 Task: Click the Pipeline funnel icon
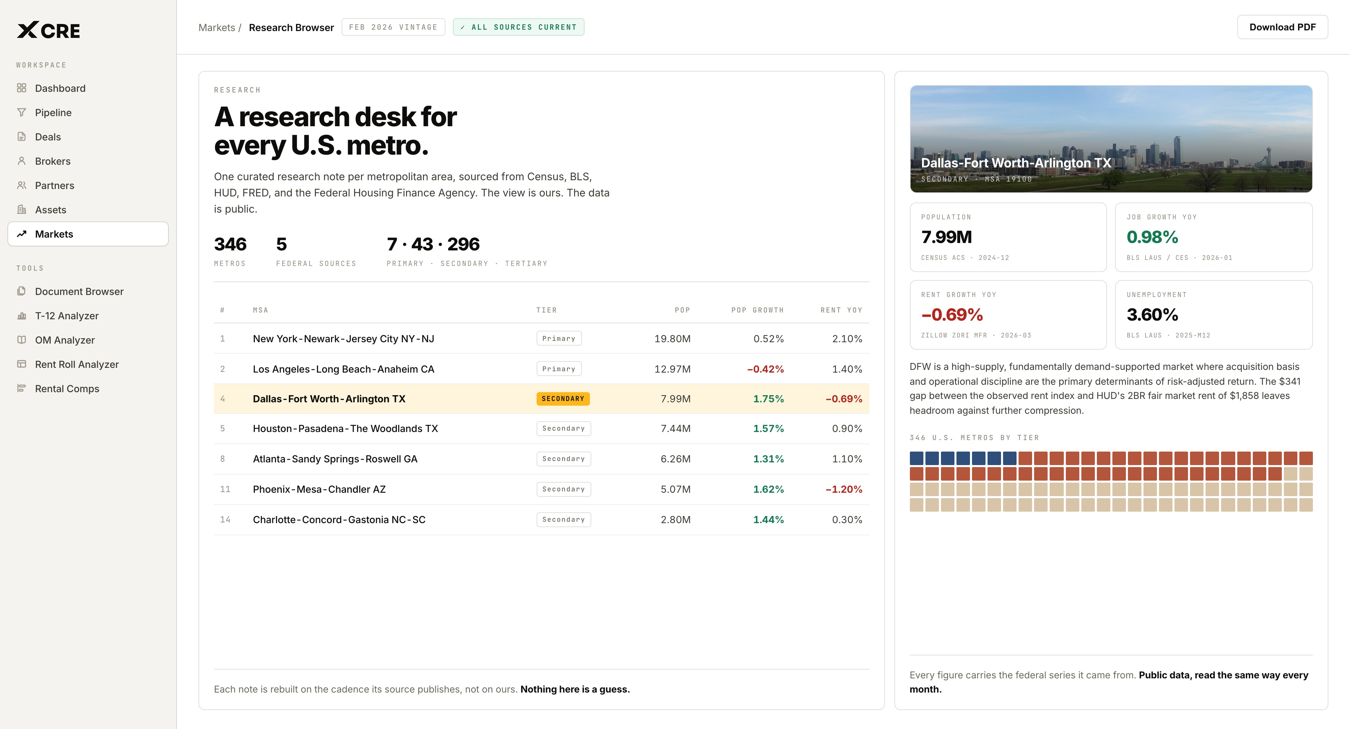22,112
